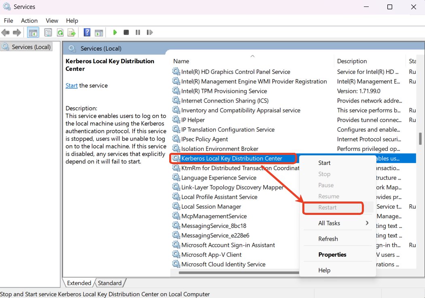Click the Stop Service square icon
Viewport: 425px width, 298px height.
pyautogui.click(x=126, y=32)
